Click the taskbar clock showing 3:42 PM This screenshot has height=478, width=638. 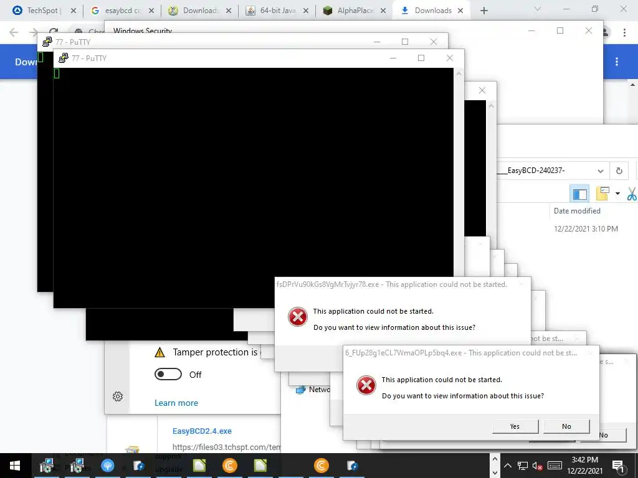pos(585,466)
